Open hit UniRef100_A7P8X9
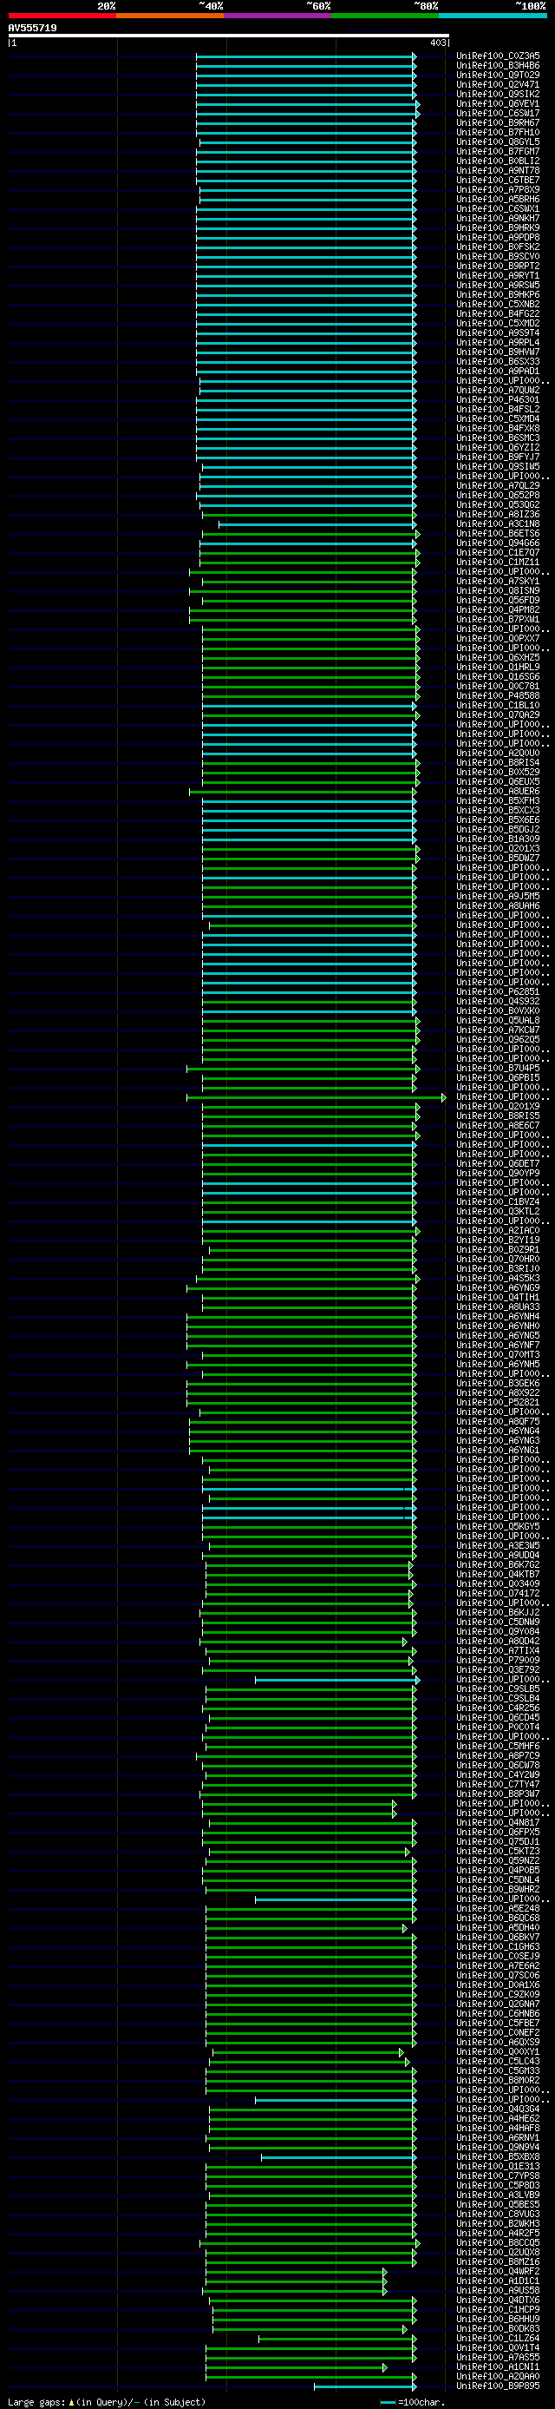 [x=498, y=190]
